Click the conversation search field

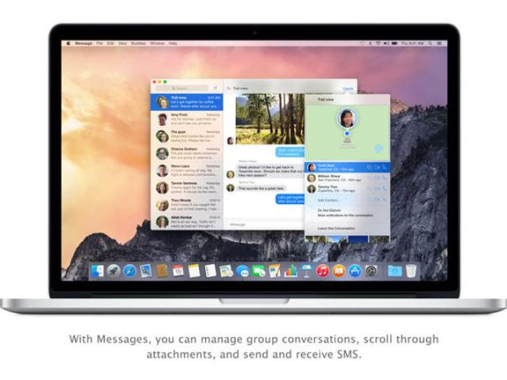click(x=182, y=88)
